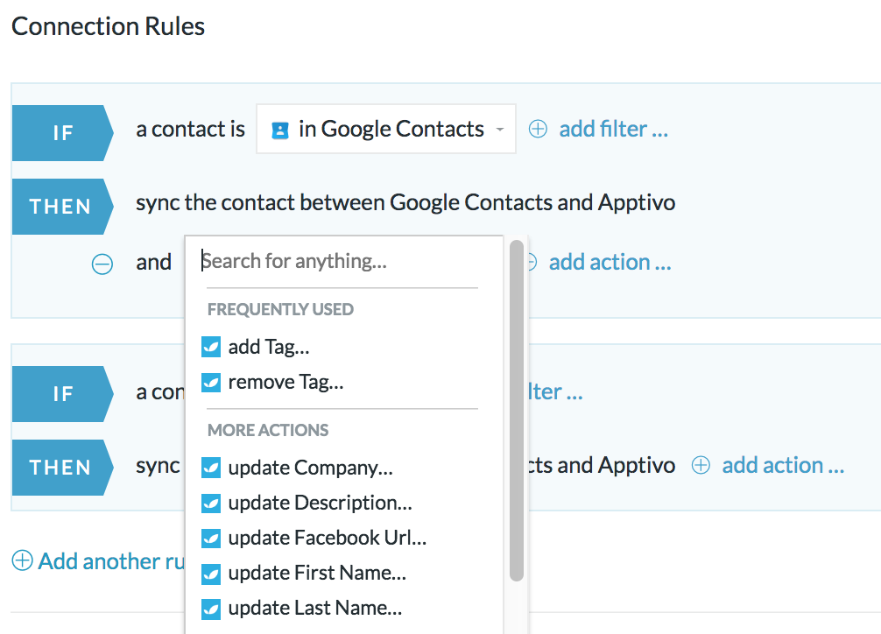Click the dropdown arrow next to Google Contacts

click(x=499, y=130)
